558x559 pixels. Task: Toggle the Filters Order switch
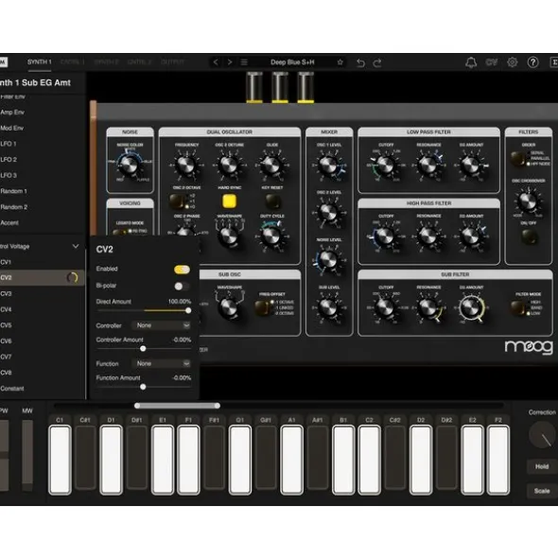point(517,158)
